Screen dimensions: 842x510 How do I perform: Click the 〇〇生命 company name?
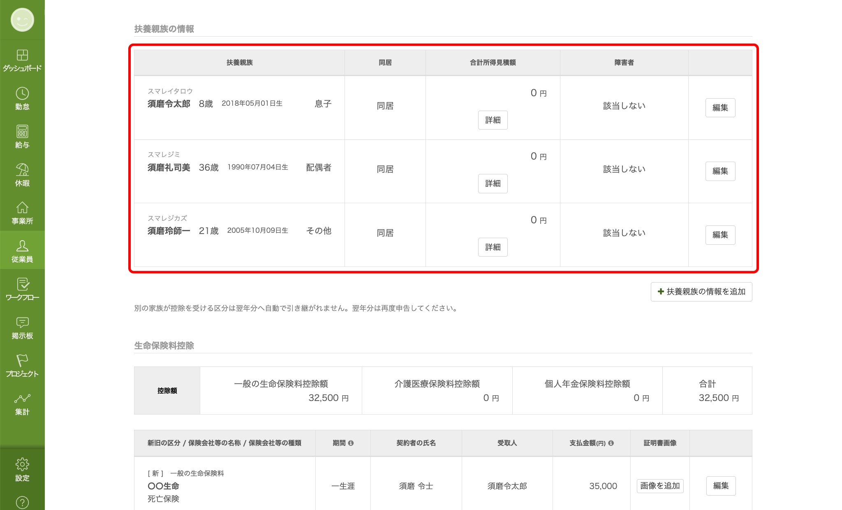pyautogui.click(x=163, y=486)
